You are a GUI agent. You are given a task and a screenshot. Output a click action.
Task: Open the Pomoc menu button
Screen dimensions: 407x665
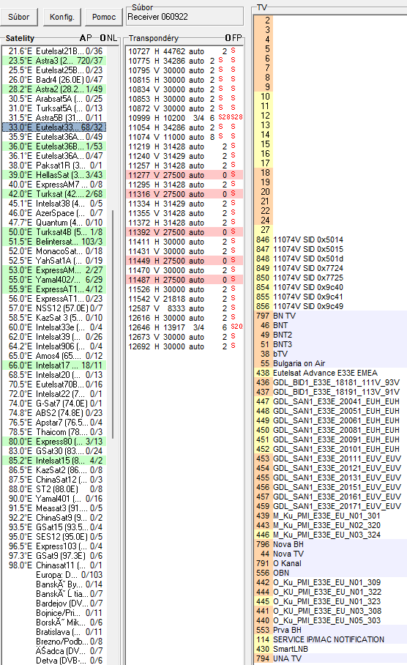(104, 17)
